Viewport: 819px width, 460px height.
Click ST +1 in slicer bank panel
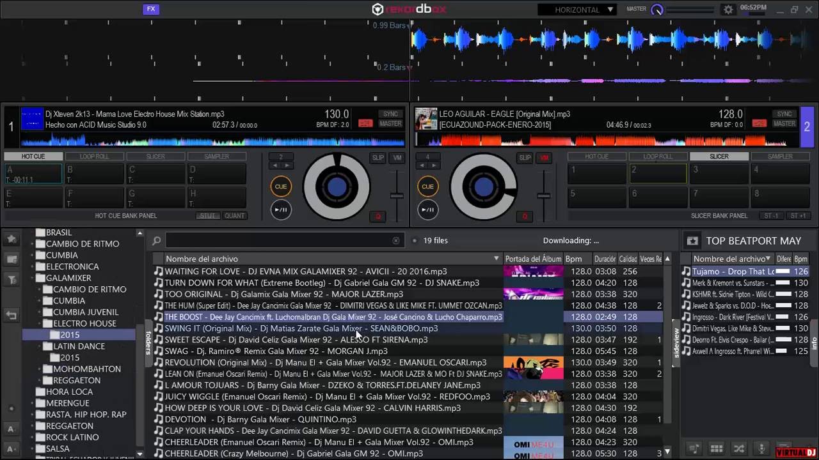[798, 216]
